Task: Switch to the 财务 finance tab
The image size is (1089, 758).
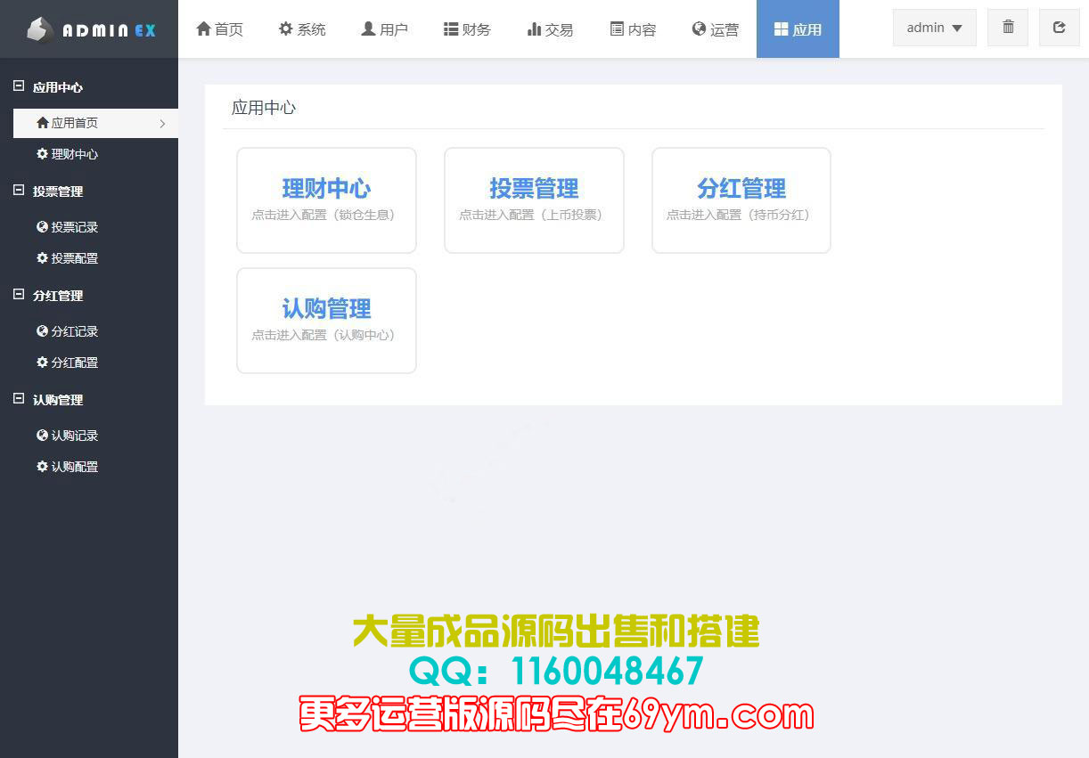Action: 467,29
